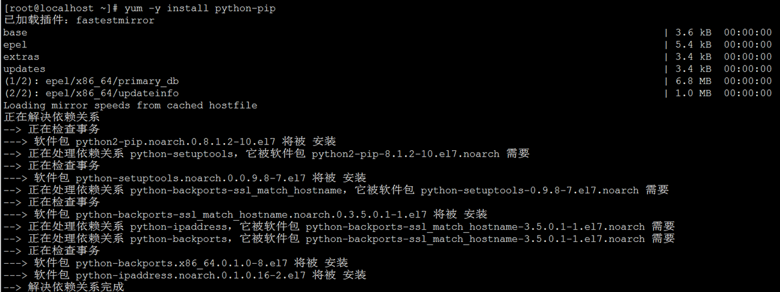This screenshot has width=780, height=292.
Task: Select the python-backports-ssl_match_hostname.noarch package line
Action: pos(245,214)
